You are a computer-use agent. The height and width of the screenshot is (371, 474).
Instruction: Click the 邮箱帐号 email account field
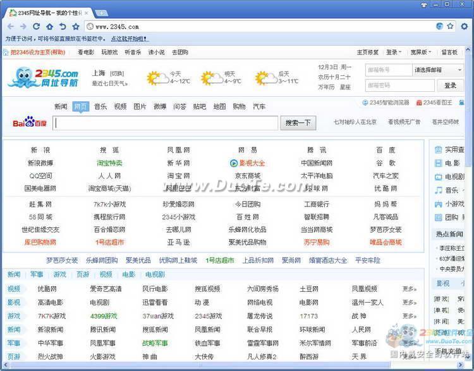click(387, 70)
